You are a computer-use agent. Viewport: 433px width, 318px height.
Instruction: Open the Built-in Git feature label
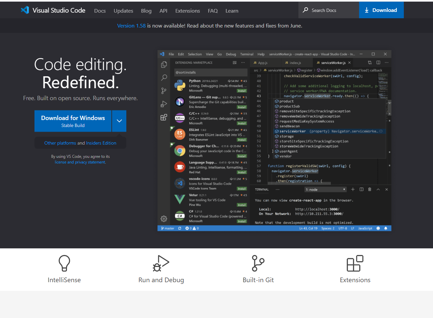[x=258, y=280]
